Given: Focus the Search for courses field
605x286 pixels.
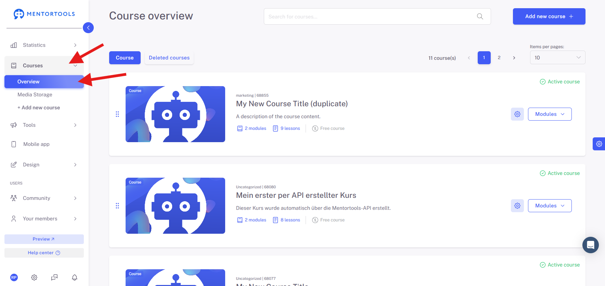Looking at the screenshot, I should coord(377,16).
